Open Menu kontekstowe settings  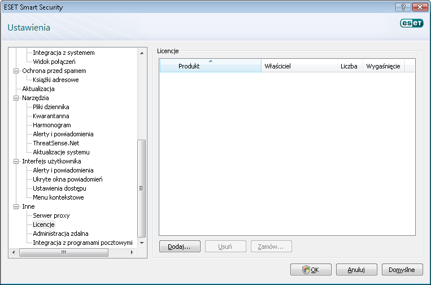pyautogui.click(x=58, y=197)
